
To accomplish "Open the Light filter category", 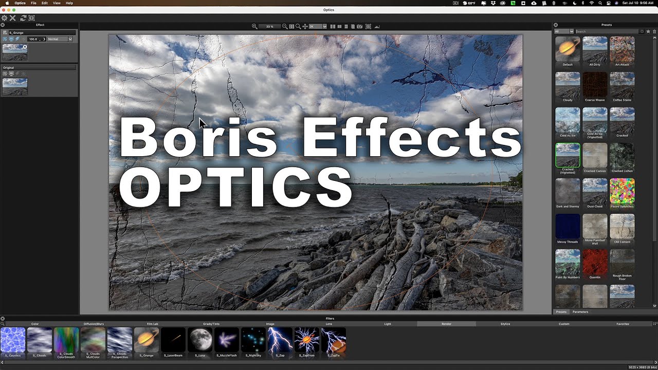I will (388, 324).
